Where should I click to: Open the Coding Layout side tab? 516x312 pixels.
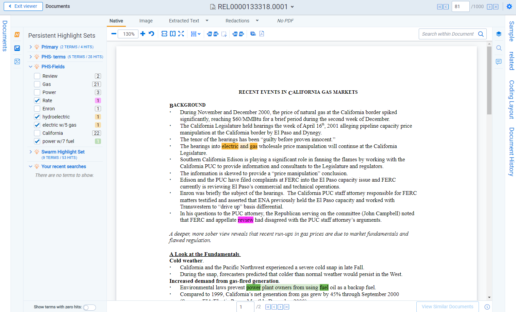511,99
